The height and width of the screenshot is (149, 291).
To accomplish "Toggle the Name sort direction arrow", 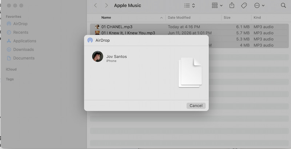I will click(x=162, y=18).
